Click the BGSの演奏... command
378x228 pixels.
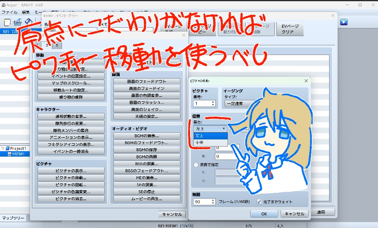[x=147, y=164]
